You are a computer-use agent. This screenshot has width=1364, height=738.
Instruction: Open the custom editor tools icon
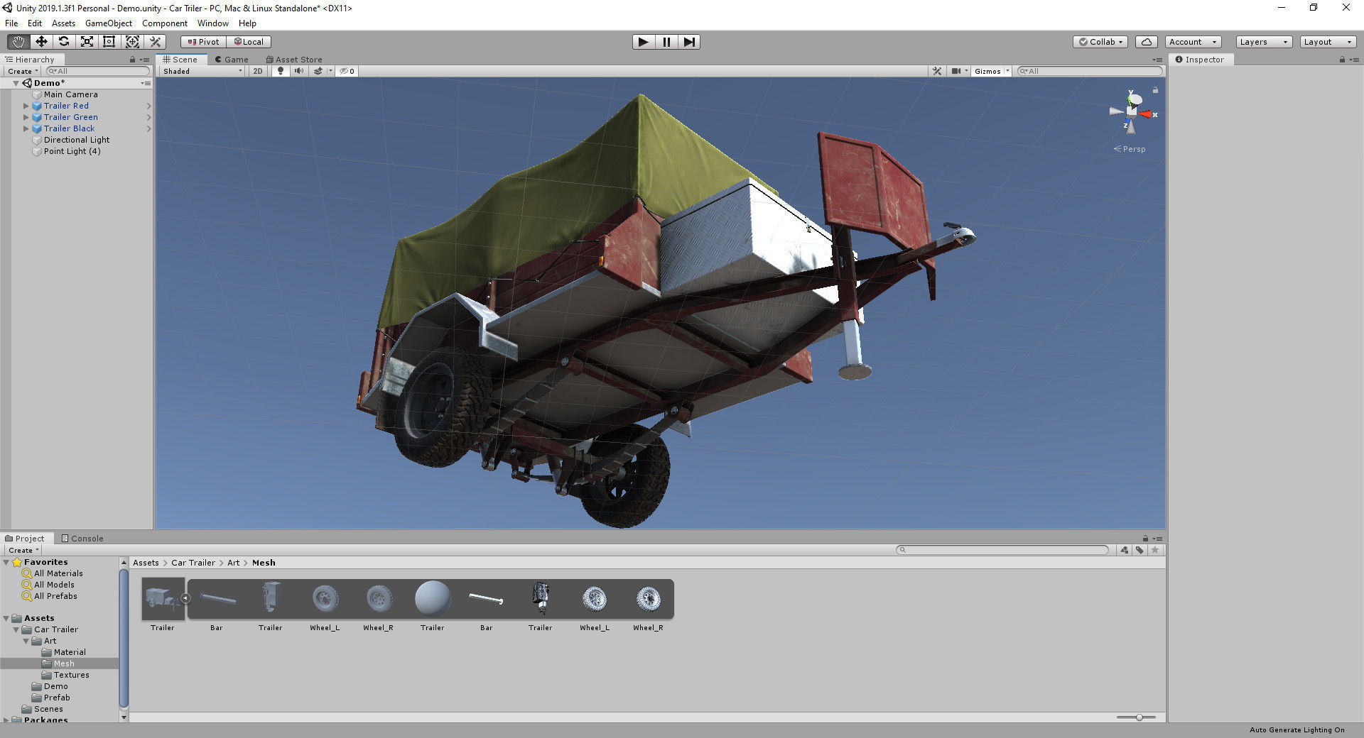pos(156,42)
